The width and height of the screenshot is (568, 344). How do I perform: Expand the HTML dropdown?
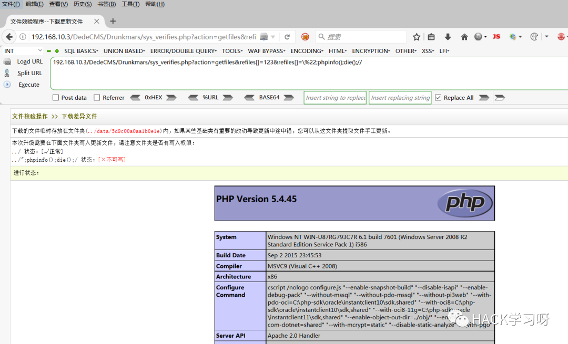[x=338, y=51]
